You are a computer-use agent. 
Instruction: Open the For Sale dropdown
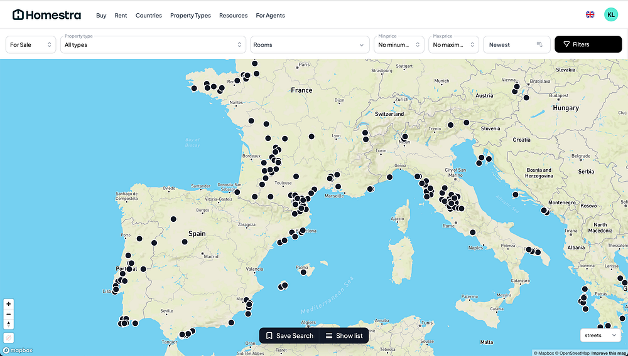coord(31,45)
